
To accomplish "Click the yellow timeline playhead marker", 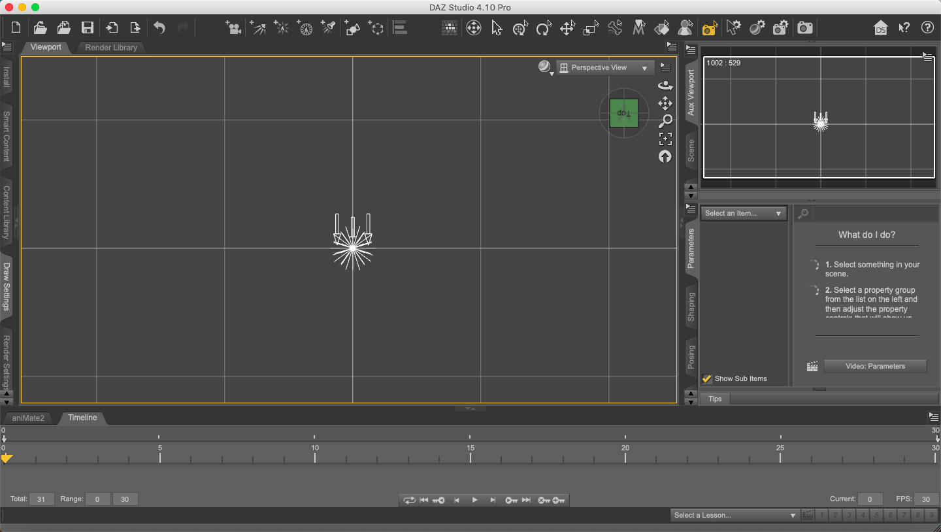I will click(x=7, y=459).
